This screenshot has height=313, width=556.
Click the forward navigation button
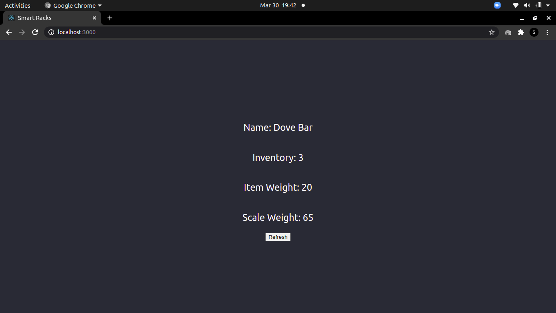22,32
